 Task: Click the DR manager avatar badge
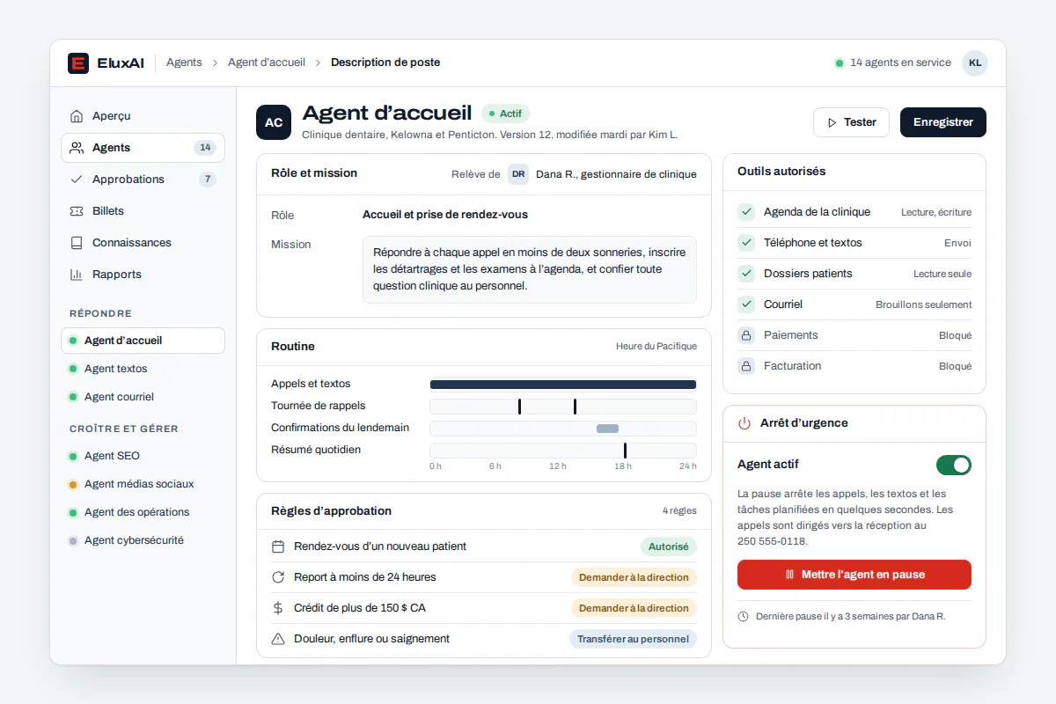(x=518, y=174)
